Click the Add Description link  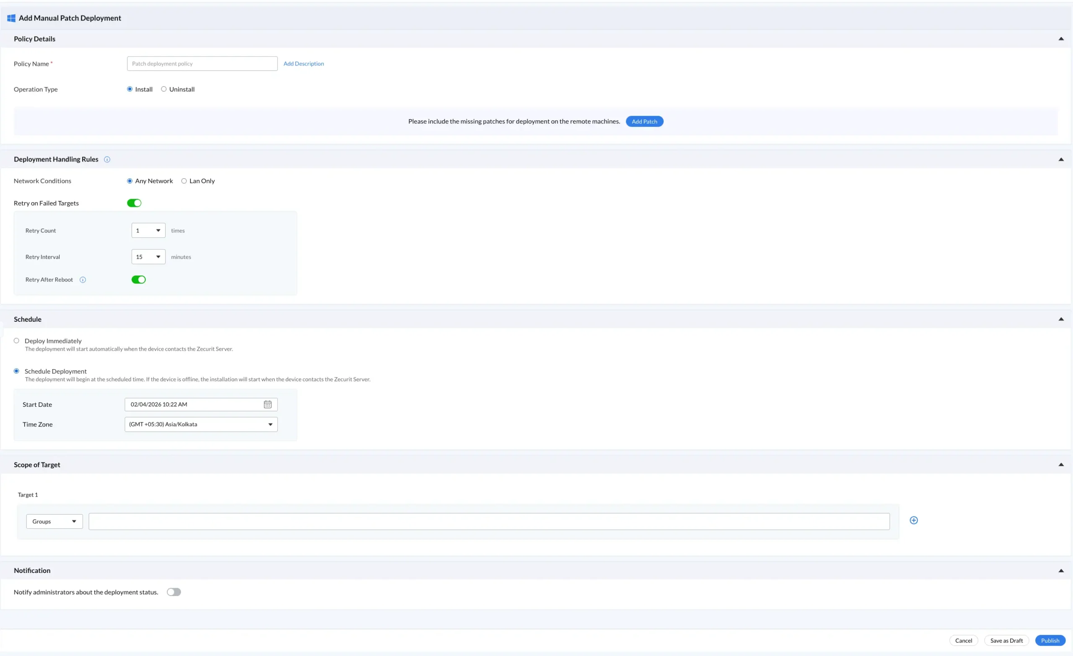point(303,64)
